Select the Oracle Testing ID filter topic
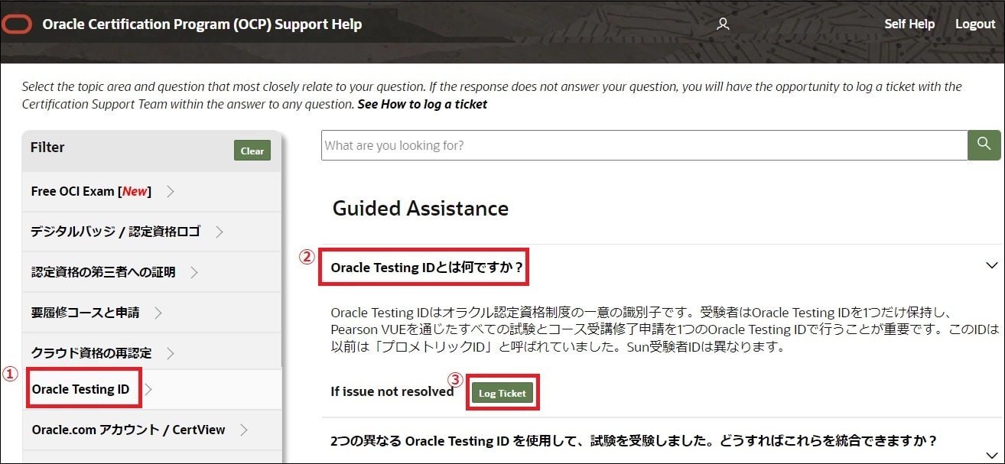Screen dimensions: 1005x464 click(x=80, y=389)
